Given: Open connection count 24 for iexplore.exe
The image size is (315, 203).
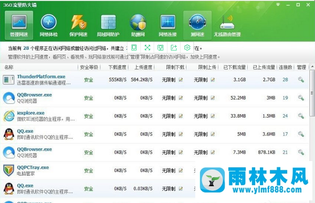Looking at the screenshot, I should point(285,116).
